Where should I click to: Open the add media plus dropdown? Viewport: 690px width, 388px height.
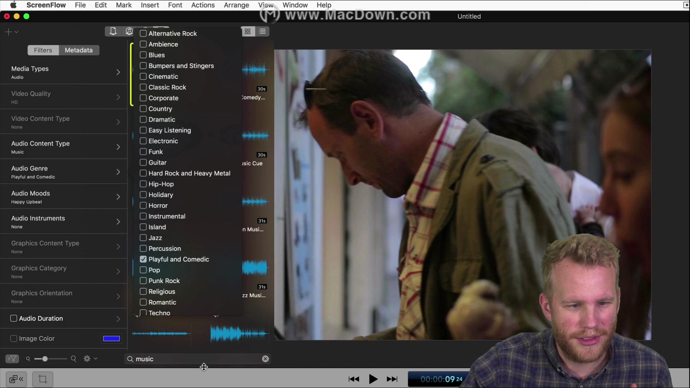[x=11, y=32]
